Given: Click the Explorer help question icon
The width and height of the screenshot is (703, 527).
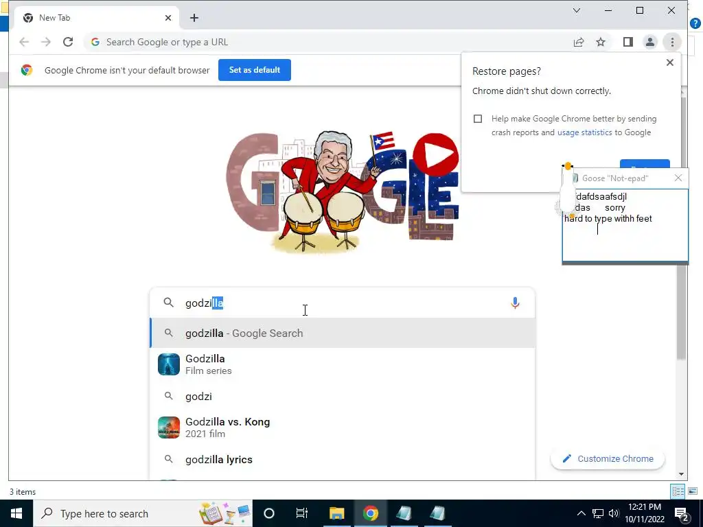Looking at the screenshot, I should pos(695,23).
